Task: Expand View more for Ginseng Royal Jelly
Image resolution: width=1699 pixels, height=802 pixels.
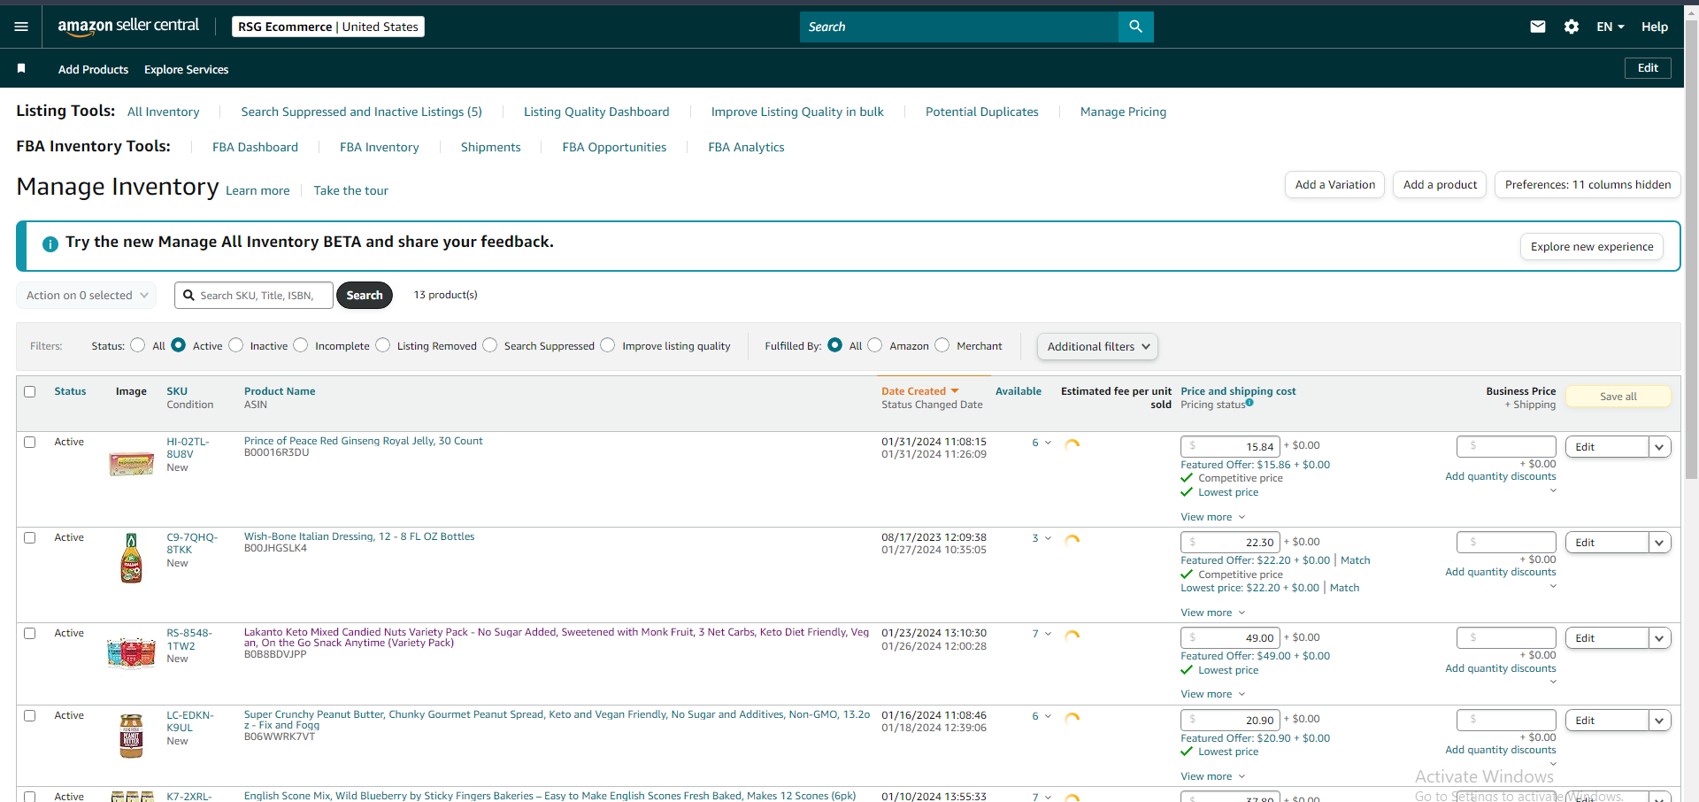Action: 1213,517
